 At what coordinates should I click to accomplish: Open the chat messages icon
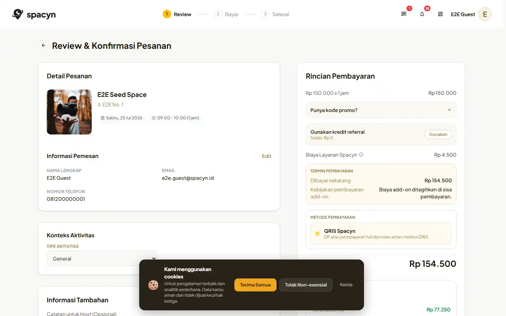(404, 14)
